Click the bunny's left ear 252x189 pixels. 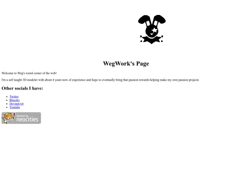(x=144, y=21)
